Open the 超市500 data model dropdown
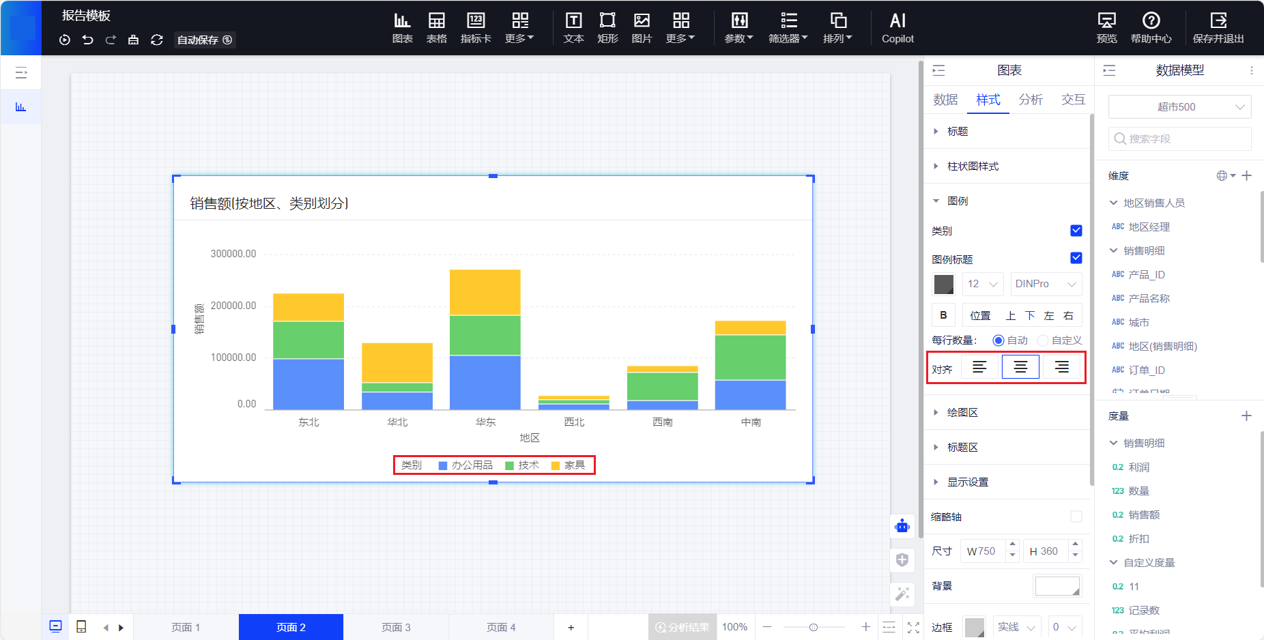Viewport: 1264px width, 640px height. (x=1179, y=107)
